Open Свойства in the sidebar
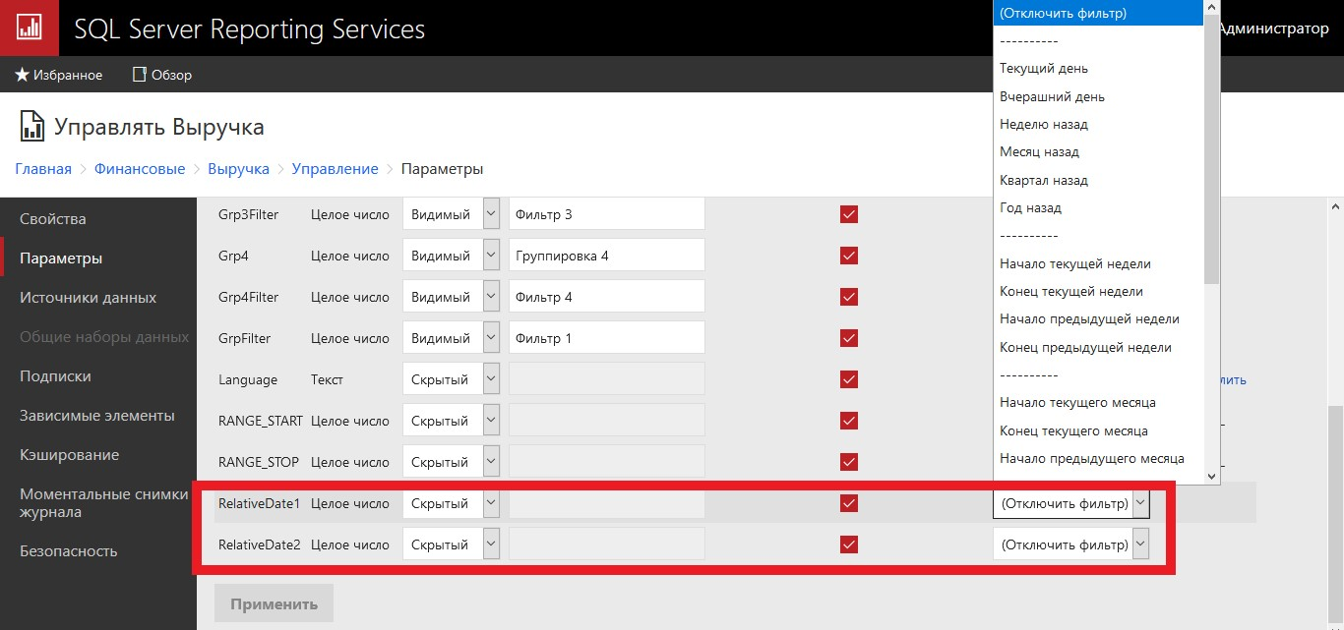 [98, 218]
